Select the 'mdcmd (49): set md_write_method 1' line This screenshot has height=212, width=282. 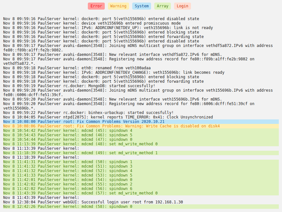[141, 153]
